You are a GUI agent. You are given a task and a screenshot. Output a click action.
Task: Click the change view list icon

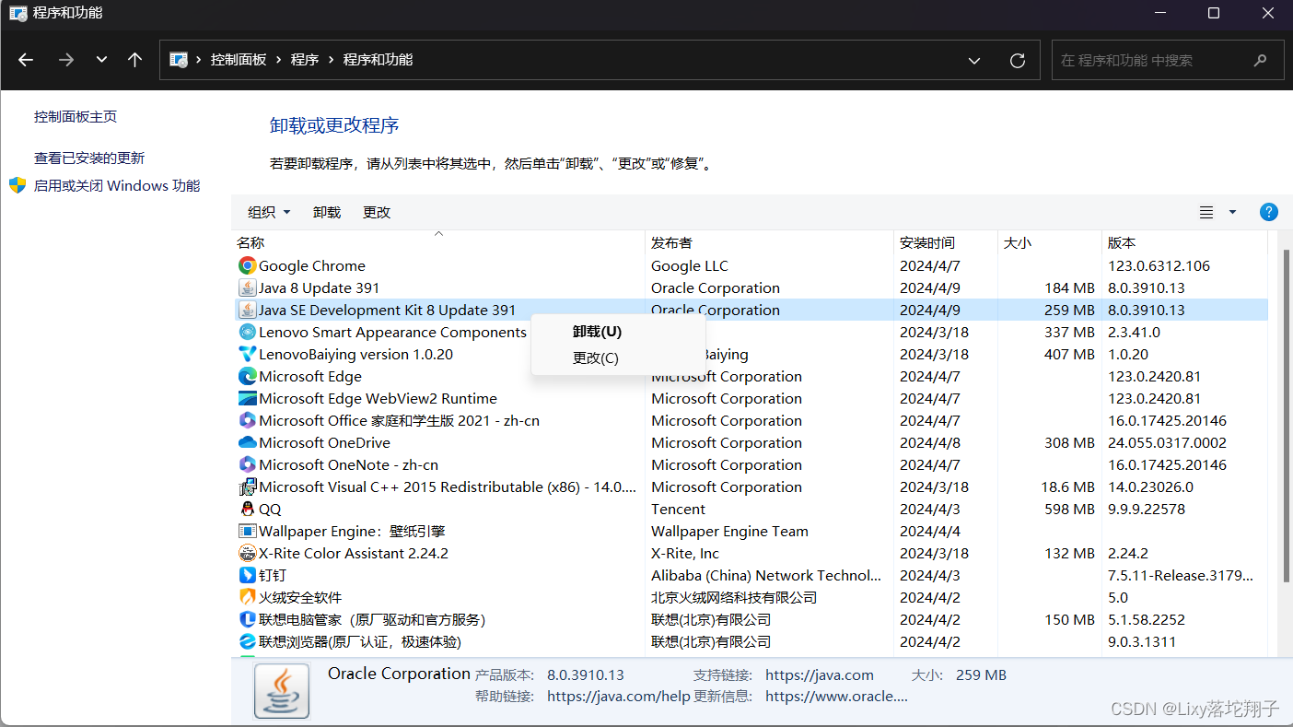(1206, 213)
